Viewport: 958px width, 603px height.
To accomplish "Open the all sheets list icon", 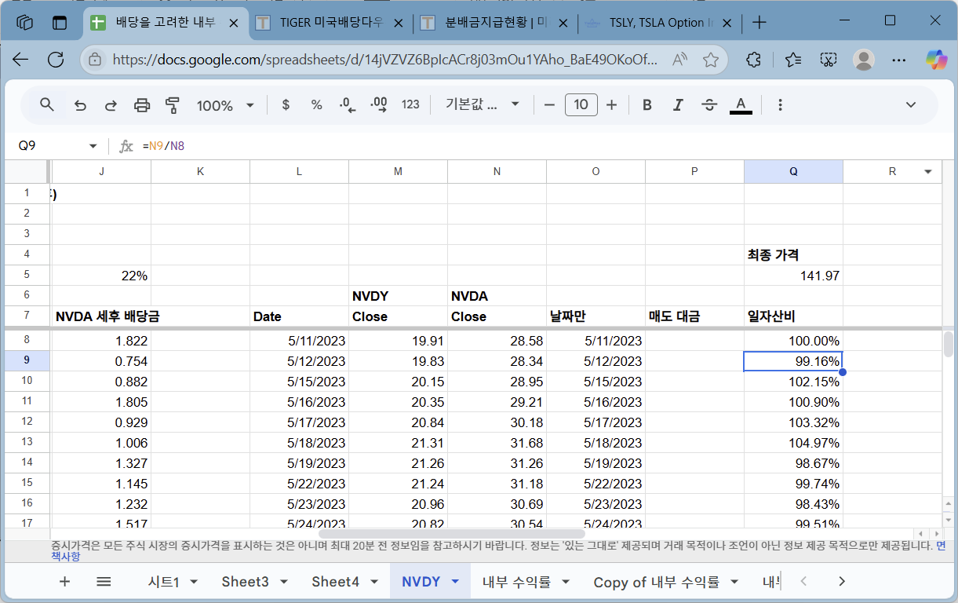I will click(x=104, y=582).
